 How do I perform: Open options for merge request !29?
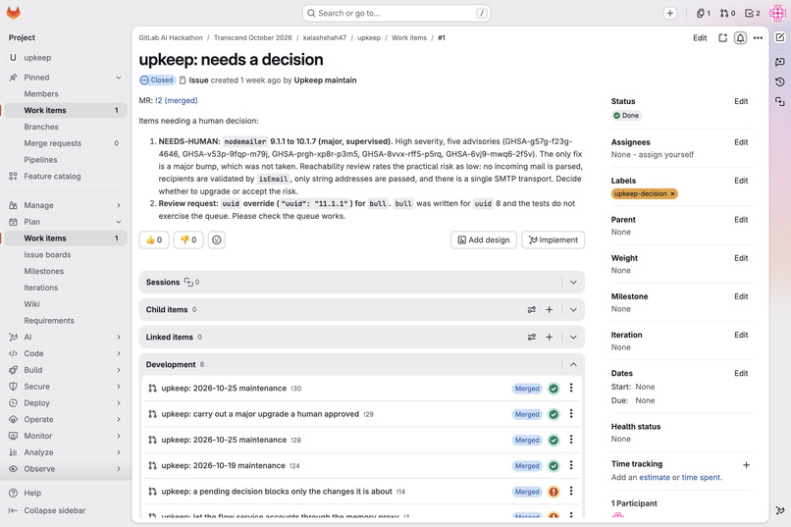[x=571, y=413]
